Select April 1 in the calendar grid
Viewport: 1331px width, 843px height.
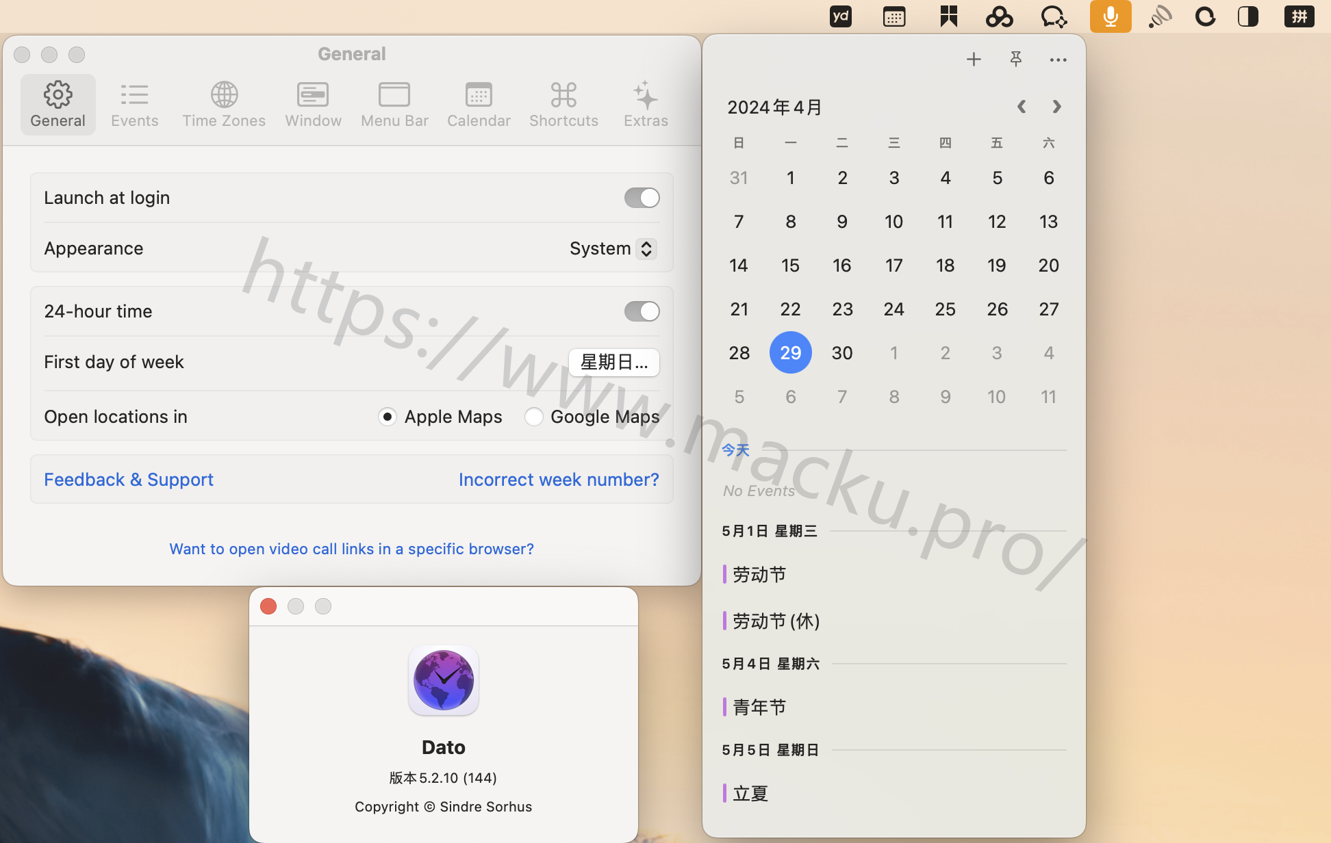click(x=790, y=178)
